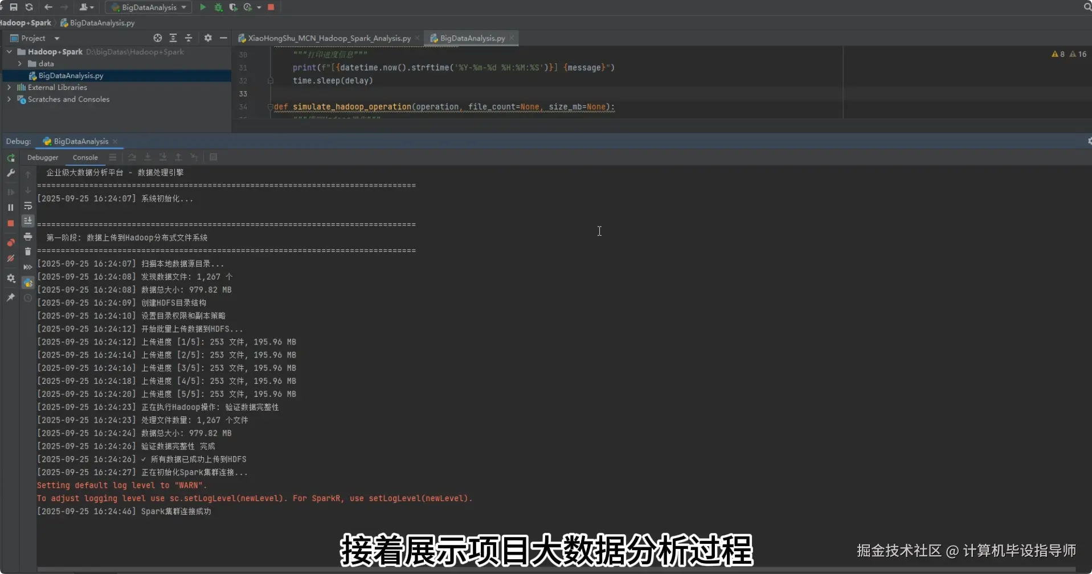1092x574 pixels.
Task: Click the Reload from Disk toolbar icon
Action: click(29, 7)
